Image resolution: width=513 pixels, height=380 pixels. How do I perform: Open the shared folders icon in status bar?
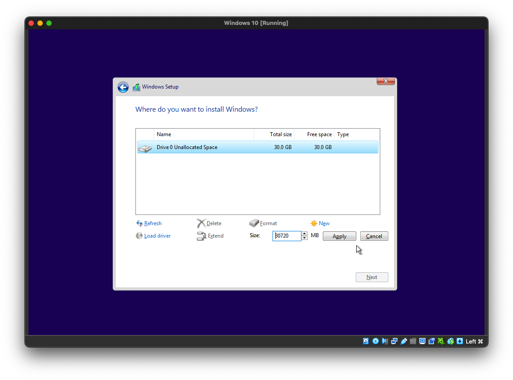click(413, 341)
